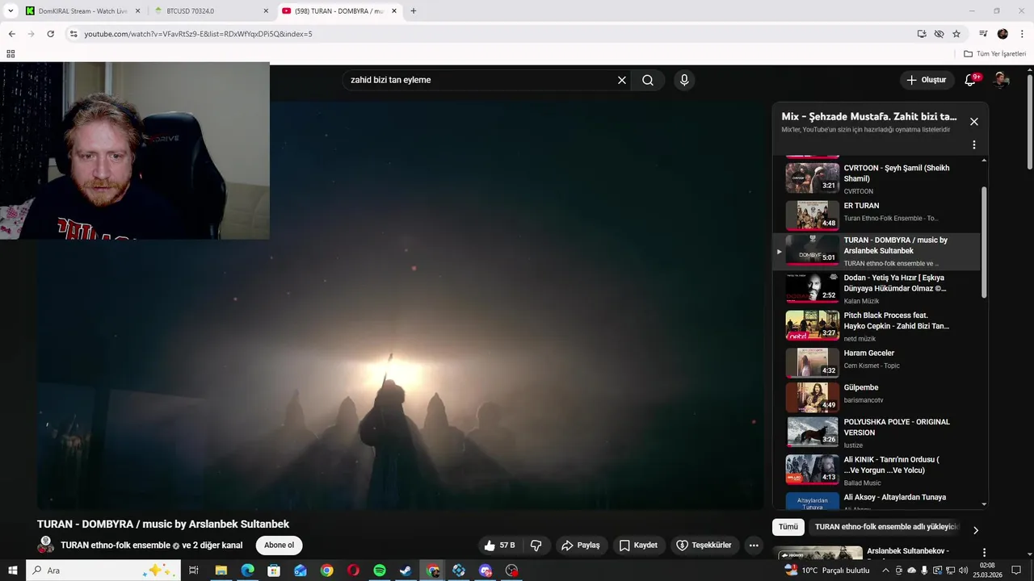1034x581 pixels.
Task: Open Steam from the taskbar
Action: point(406,571)
